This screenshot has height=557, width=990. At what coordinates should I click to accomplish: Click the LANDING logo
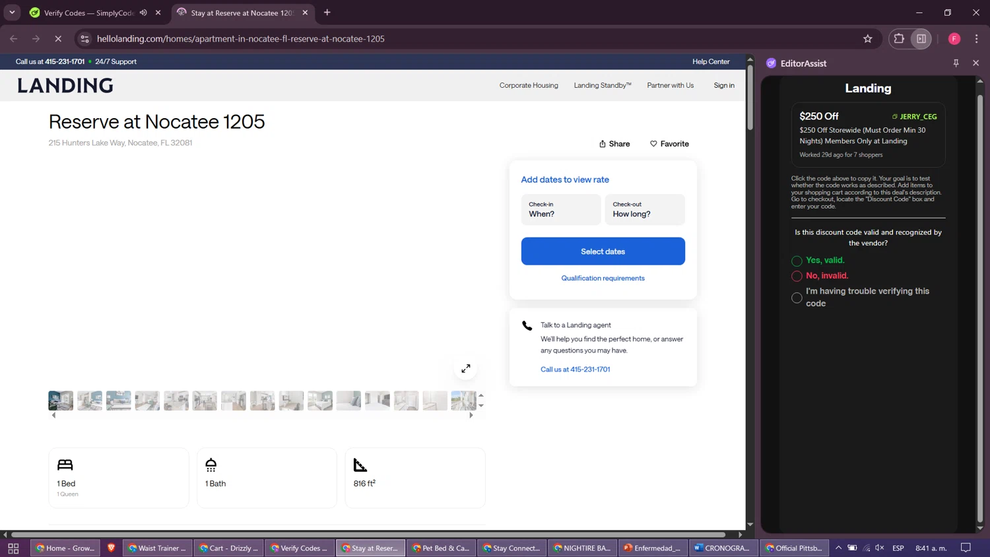[x=65, y=86]
